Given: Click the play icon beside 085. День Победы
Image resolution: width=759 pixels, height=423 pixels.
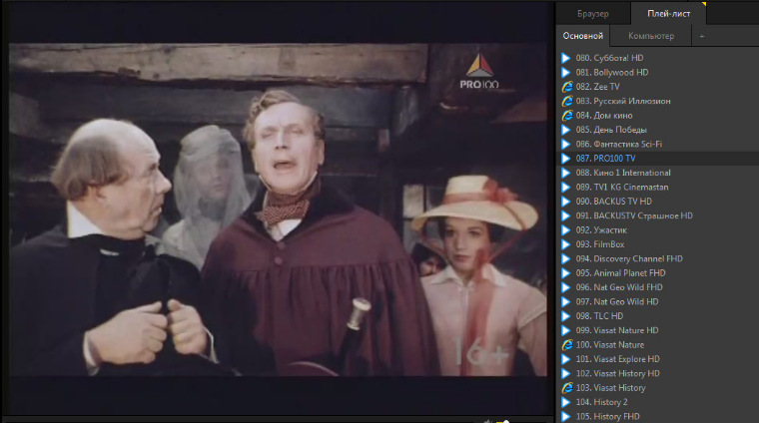Looking at the screenshot, I should click(566, 130).
